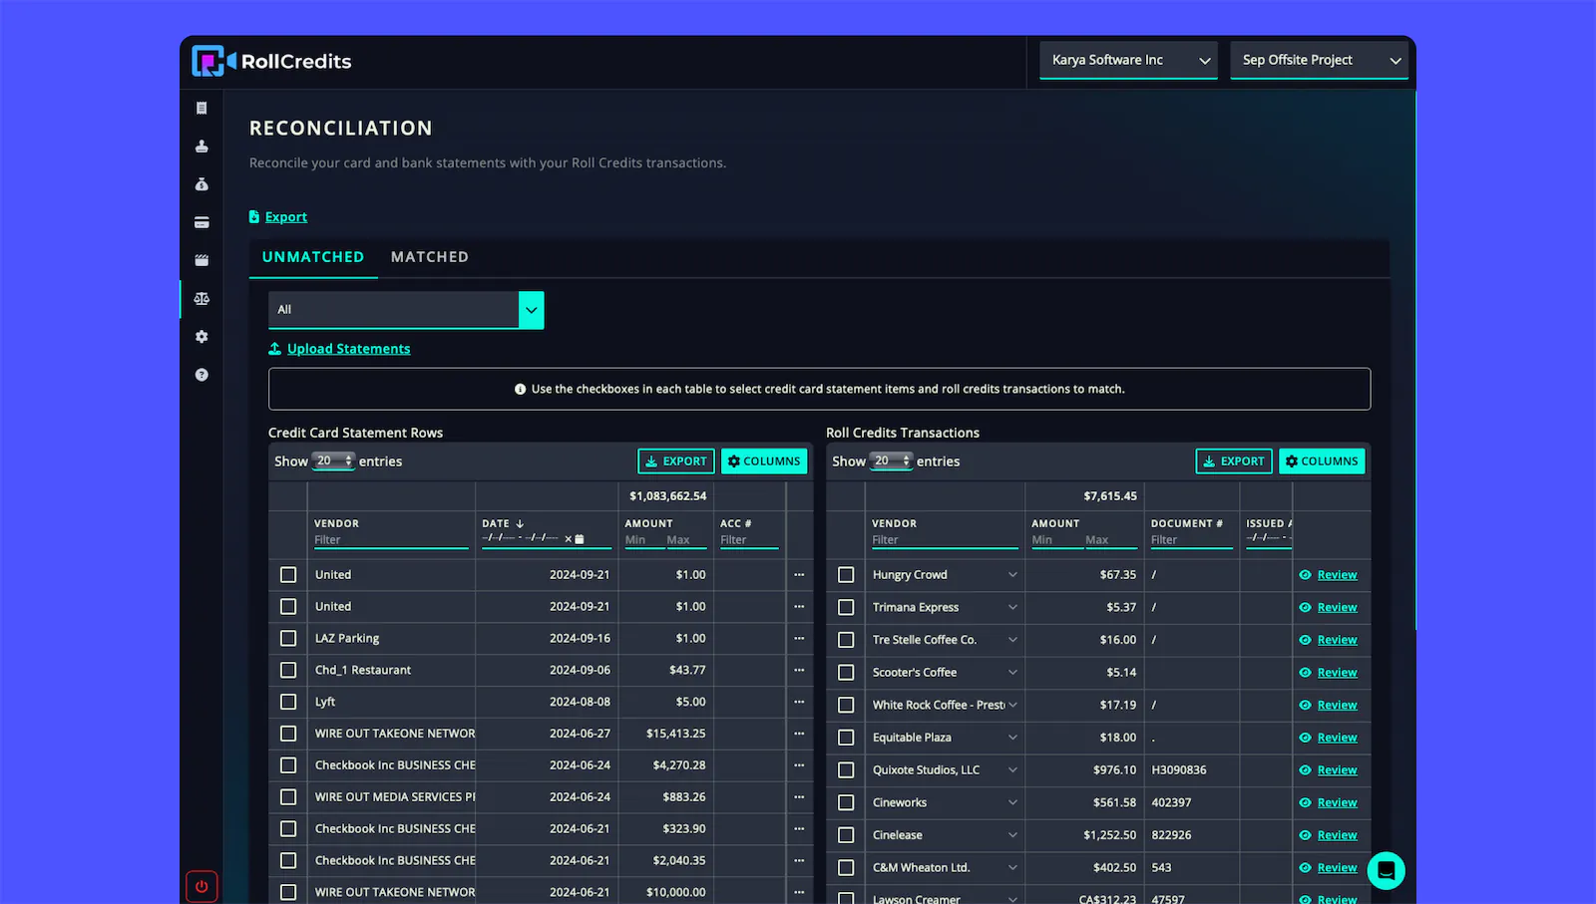Open the receipt/invoices section in the sidebar

201,108
